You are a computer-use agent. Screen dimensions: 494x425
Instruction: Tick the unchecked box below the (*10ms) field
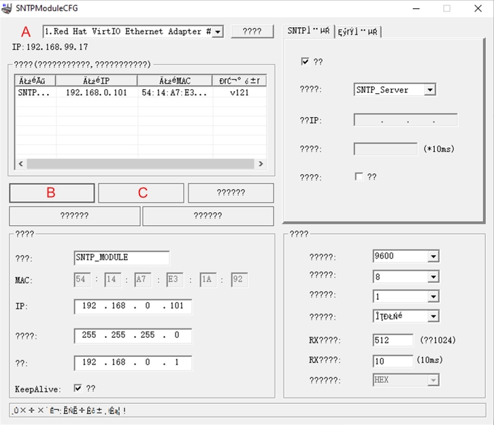(x=359, y=176)
